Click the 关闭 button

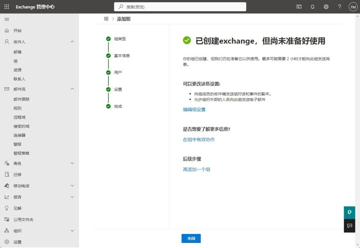click(x=191, y=239)
